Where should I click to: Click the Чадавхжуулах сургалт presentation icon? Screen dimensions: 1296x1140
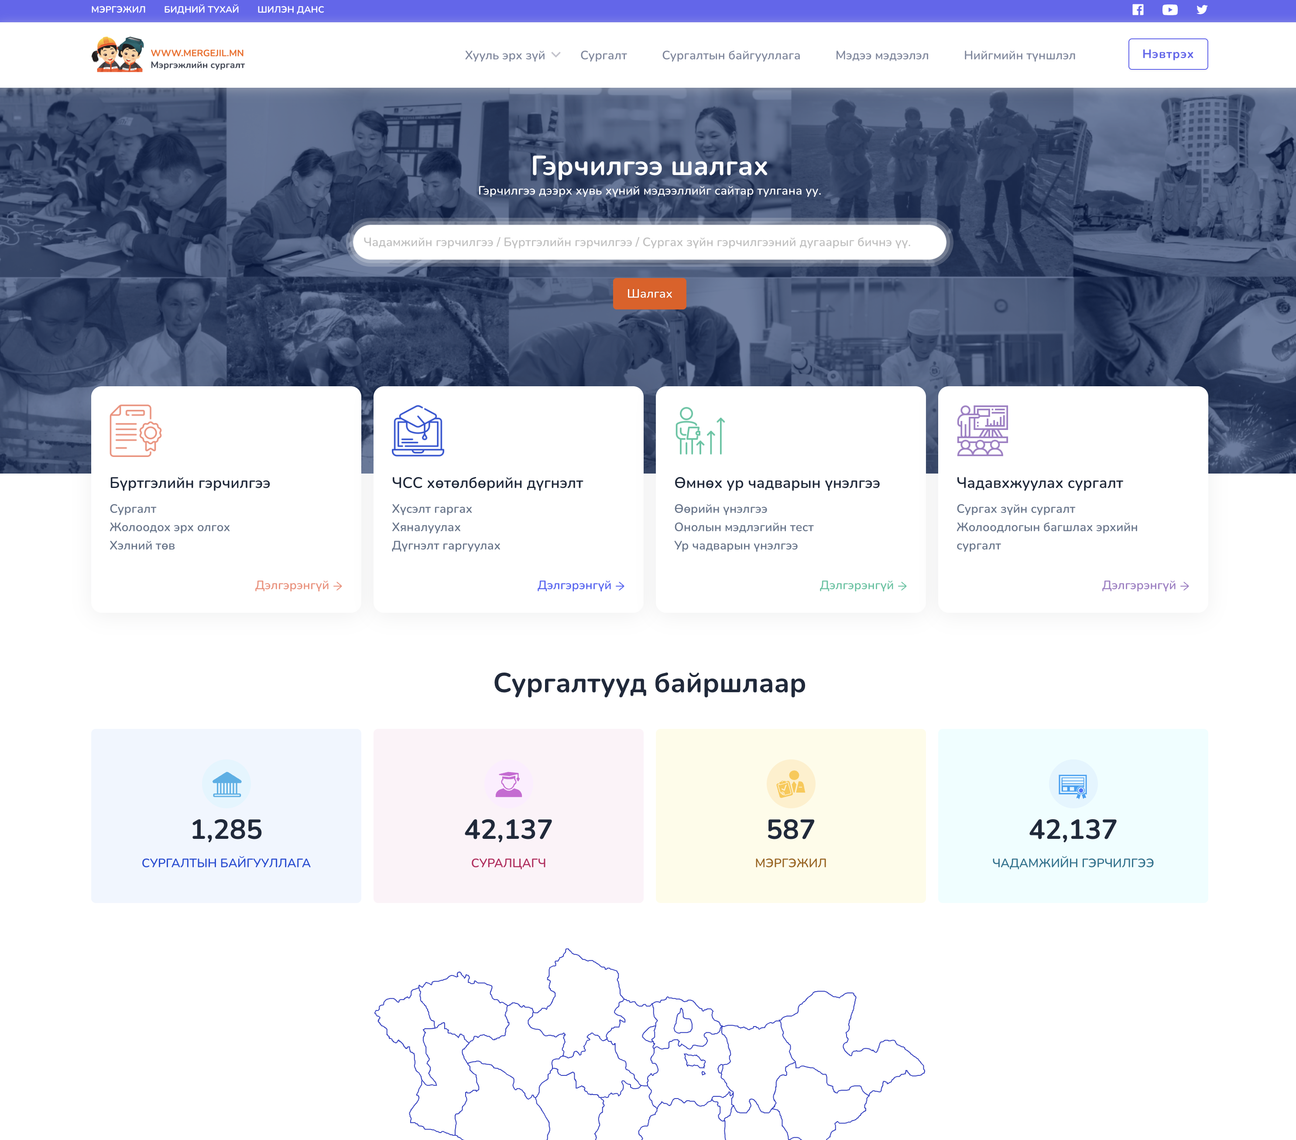tap(982, 430)
